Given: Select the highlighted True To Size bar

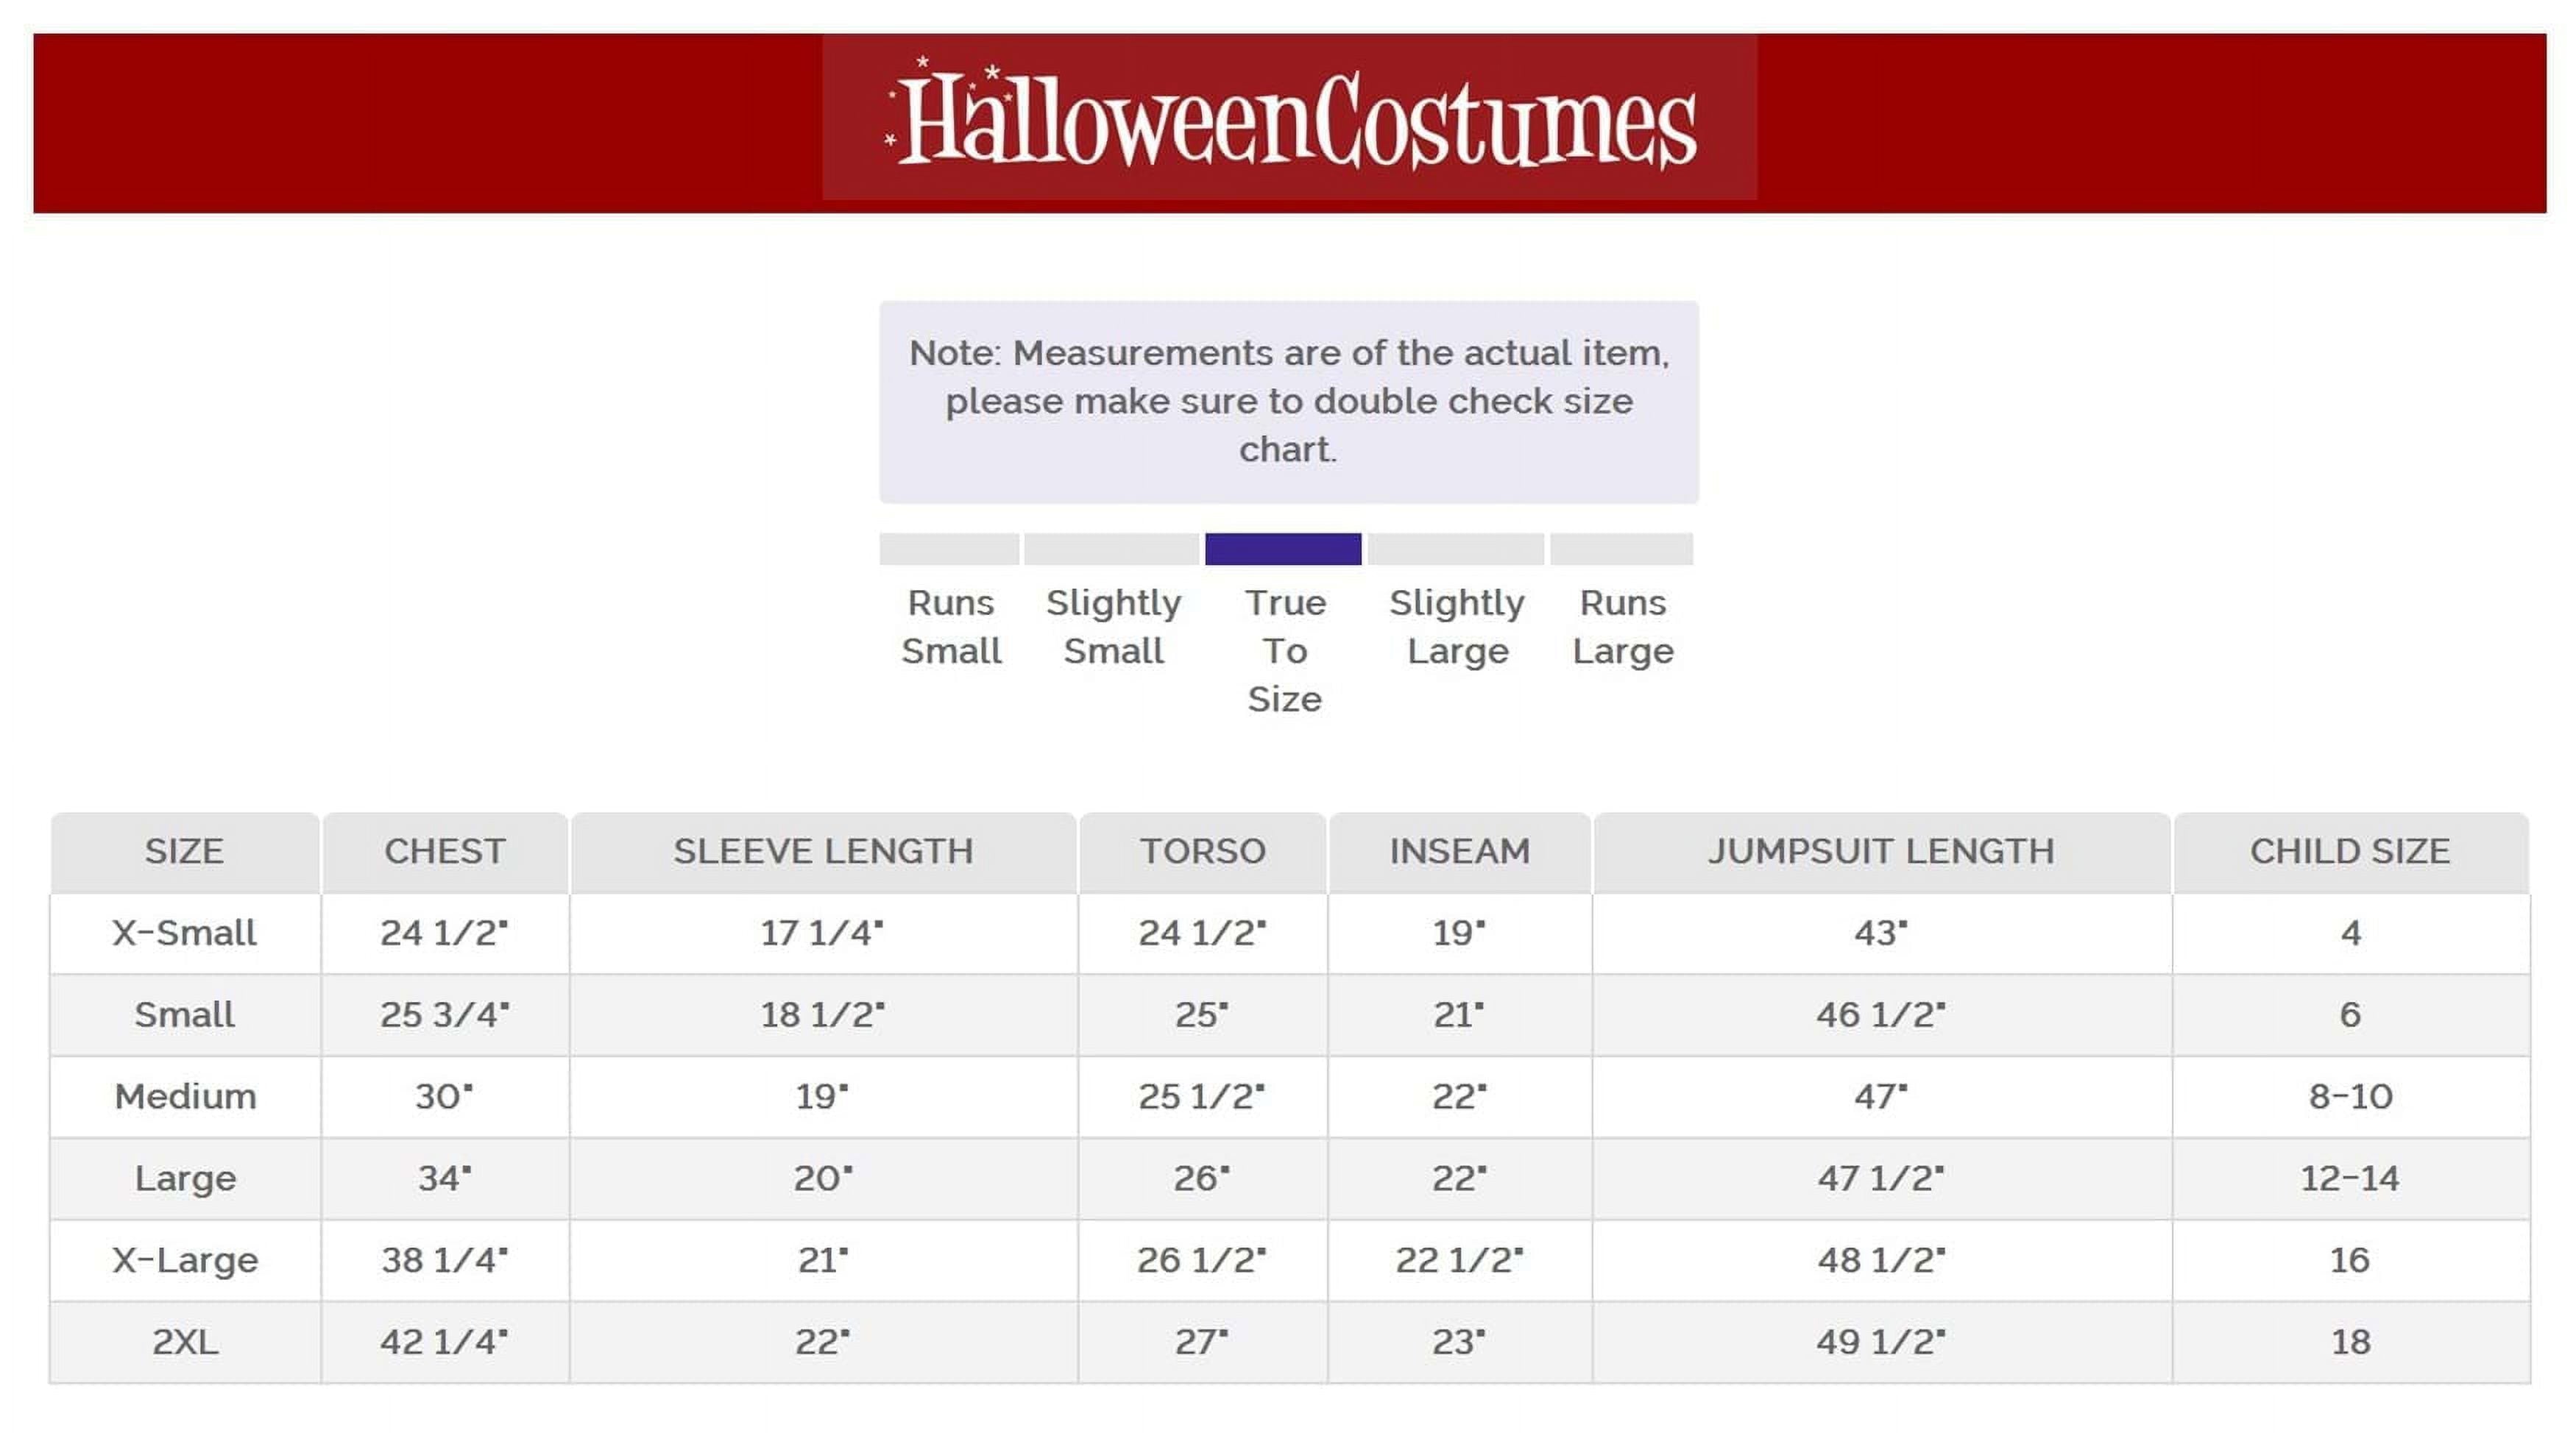Looking at the screenshot, I should pos(1283,549).
